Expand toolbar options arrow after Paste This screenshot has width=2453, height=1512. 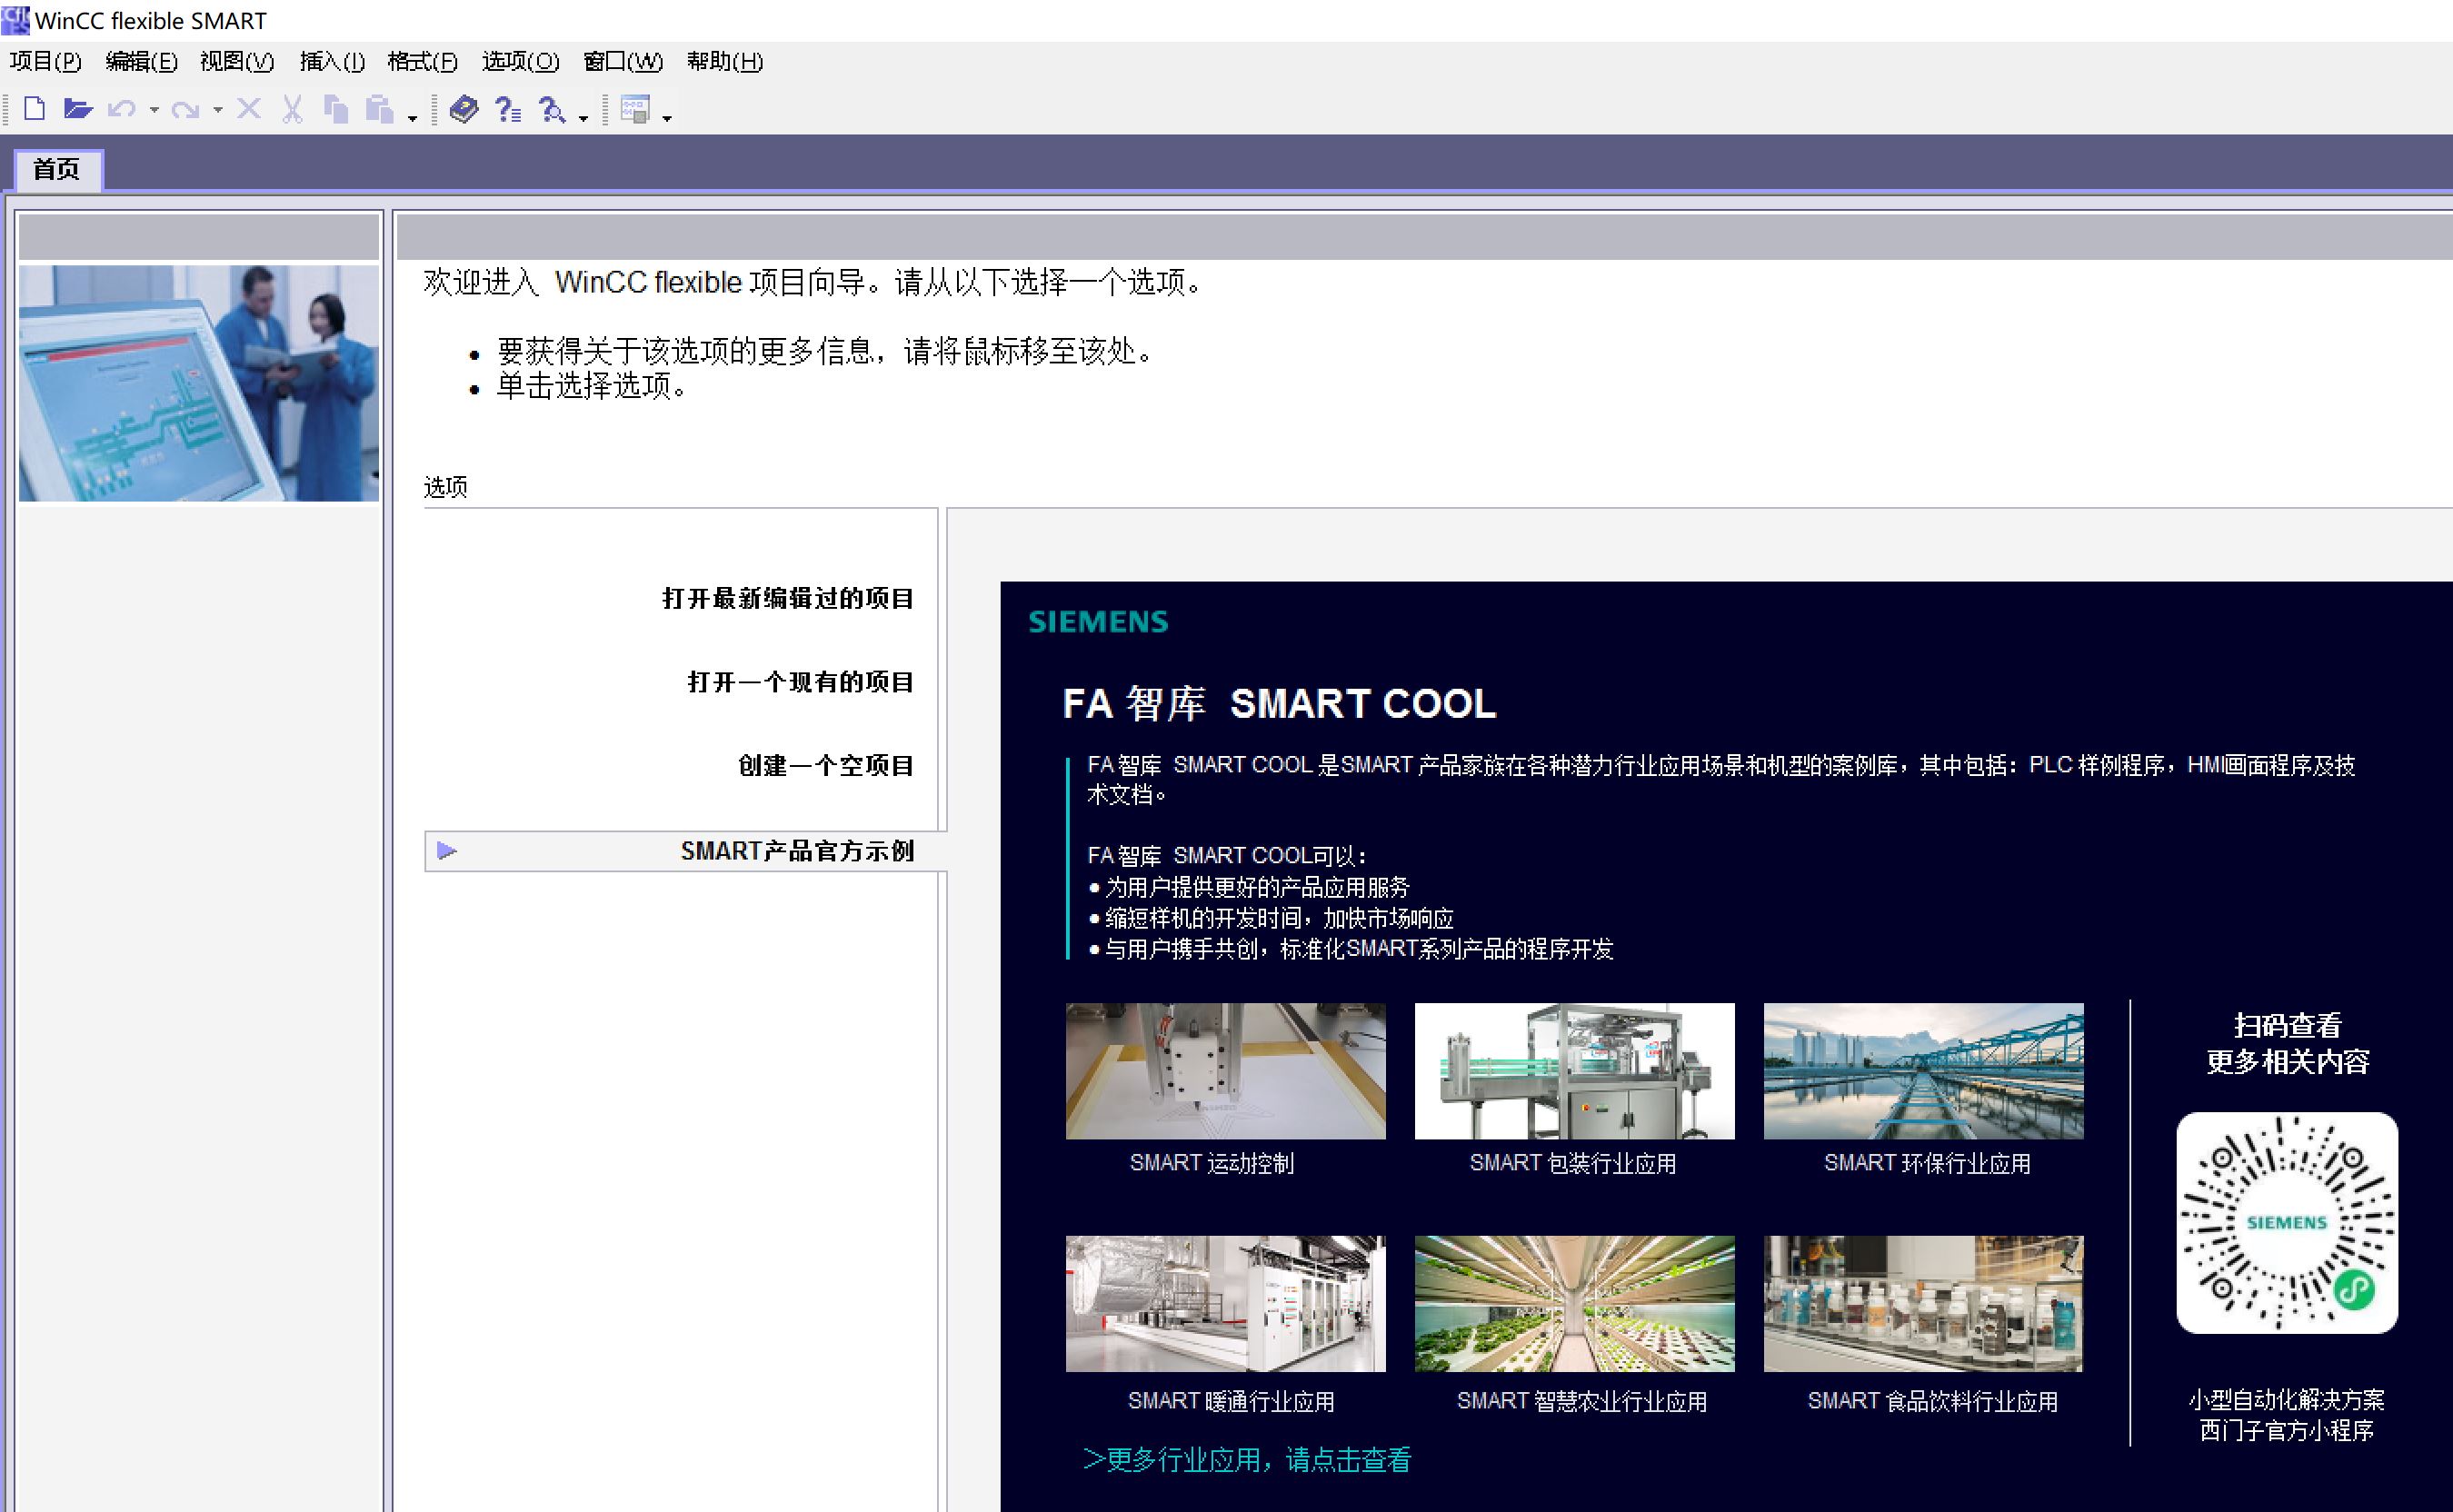[412, 118]
